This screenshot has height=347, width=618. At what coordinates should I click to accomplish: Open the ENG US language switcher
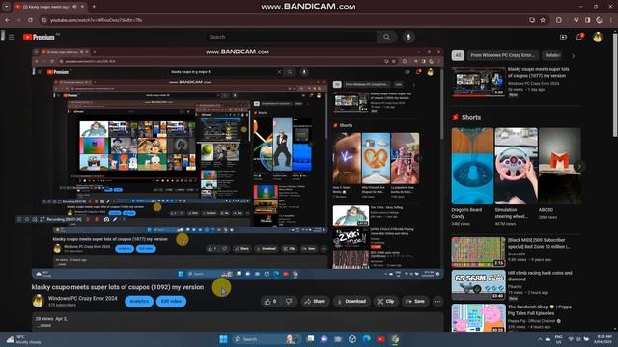[x=558, y=339]
